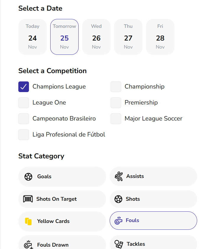Select the whistle Fouls icon
The height and width of the screenshot is (249, 214).
(x=118, y=221)
